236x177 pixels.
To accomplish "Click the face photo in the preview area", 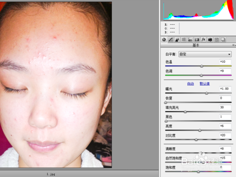I will [56, 84].
